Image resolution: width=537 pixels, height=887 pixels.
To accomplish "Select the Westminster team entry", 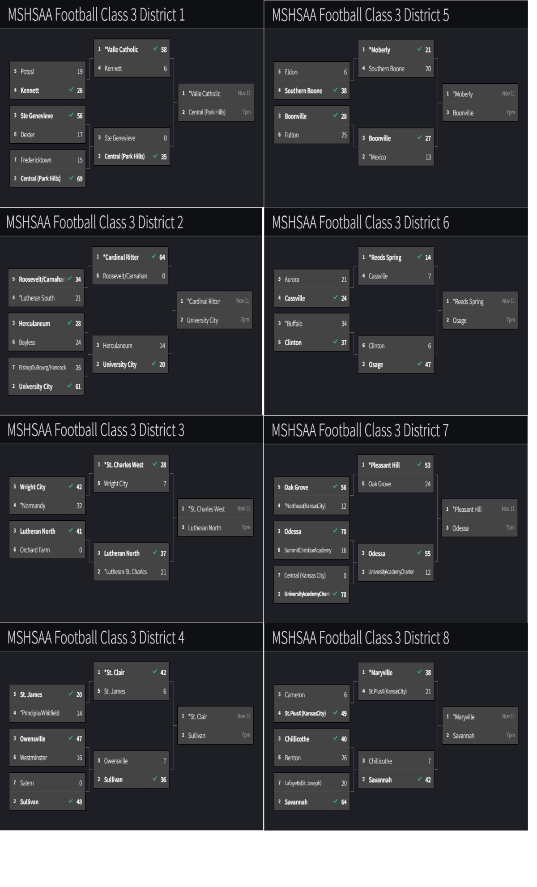I will point(34,758).
